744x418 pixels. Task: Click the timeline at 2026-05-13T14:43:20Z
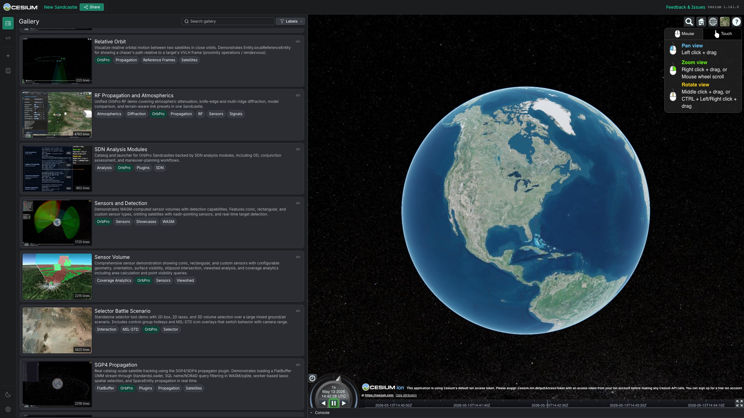point(628,405)
